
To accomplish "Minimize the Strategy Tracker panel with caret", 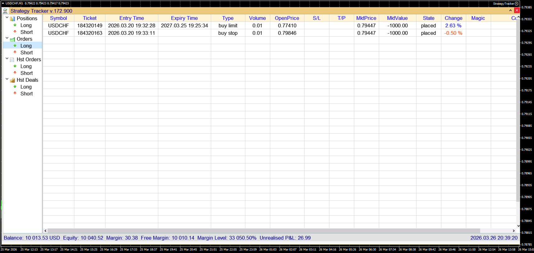I will point(510,11).
